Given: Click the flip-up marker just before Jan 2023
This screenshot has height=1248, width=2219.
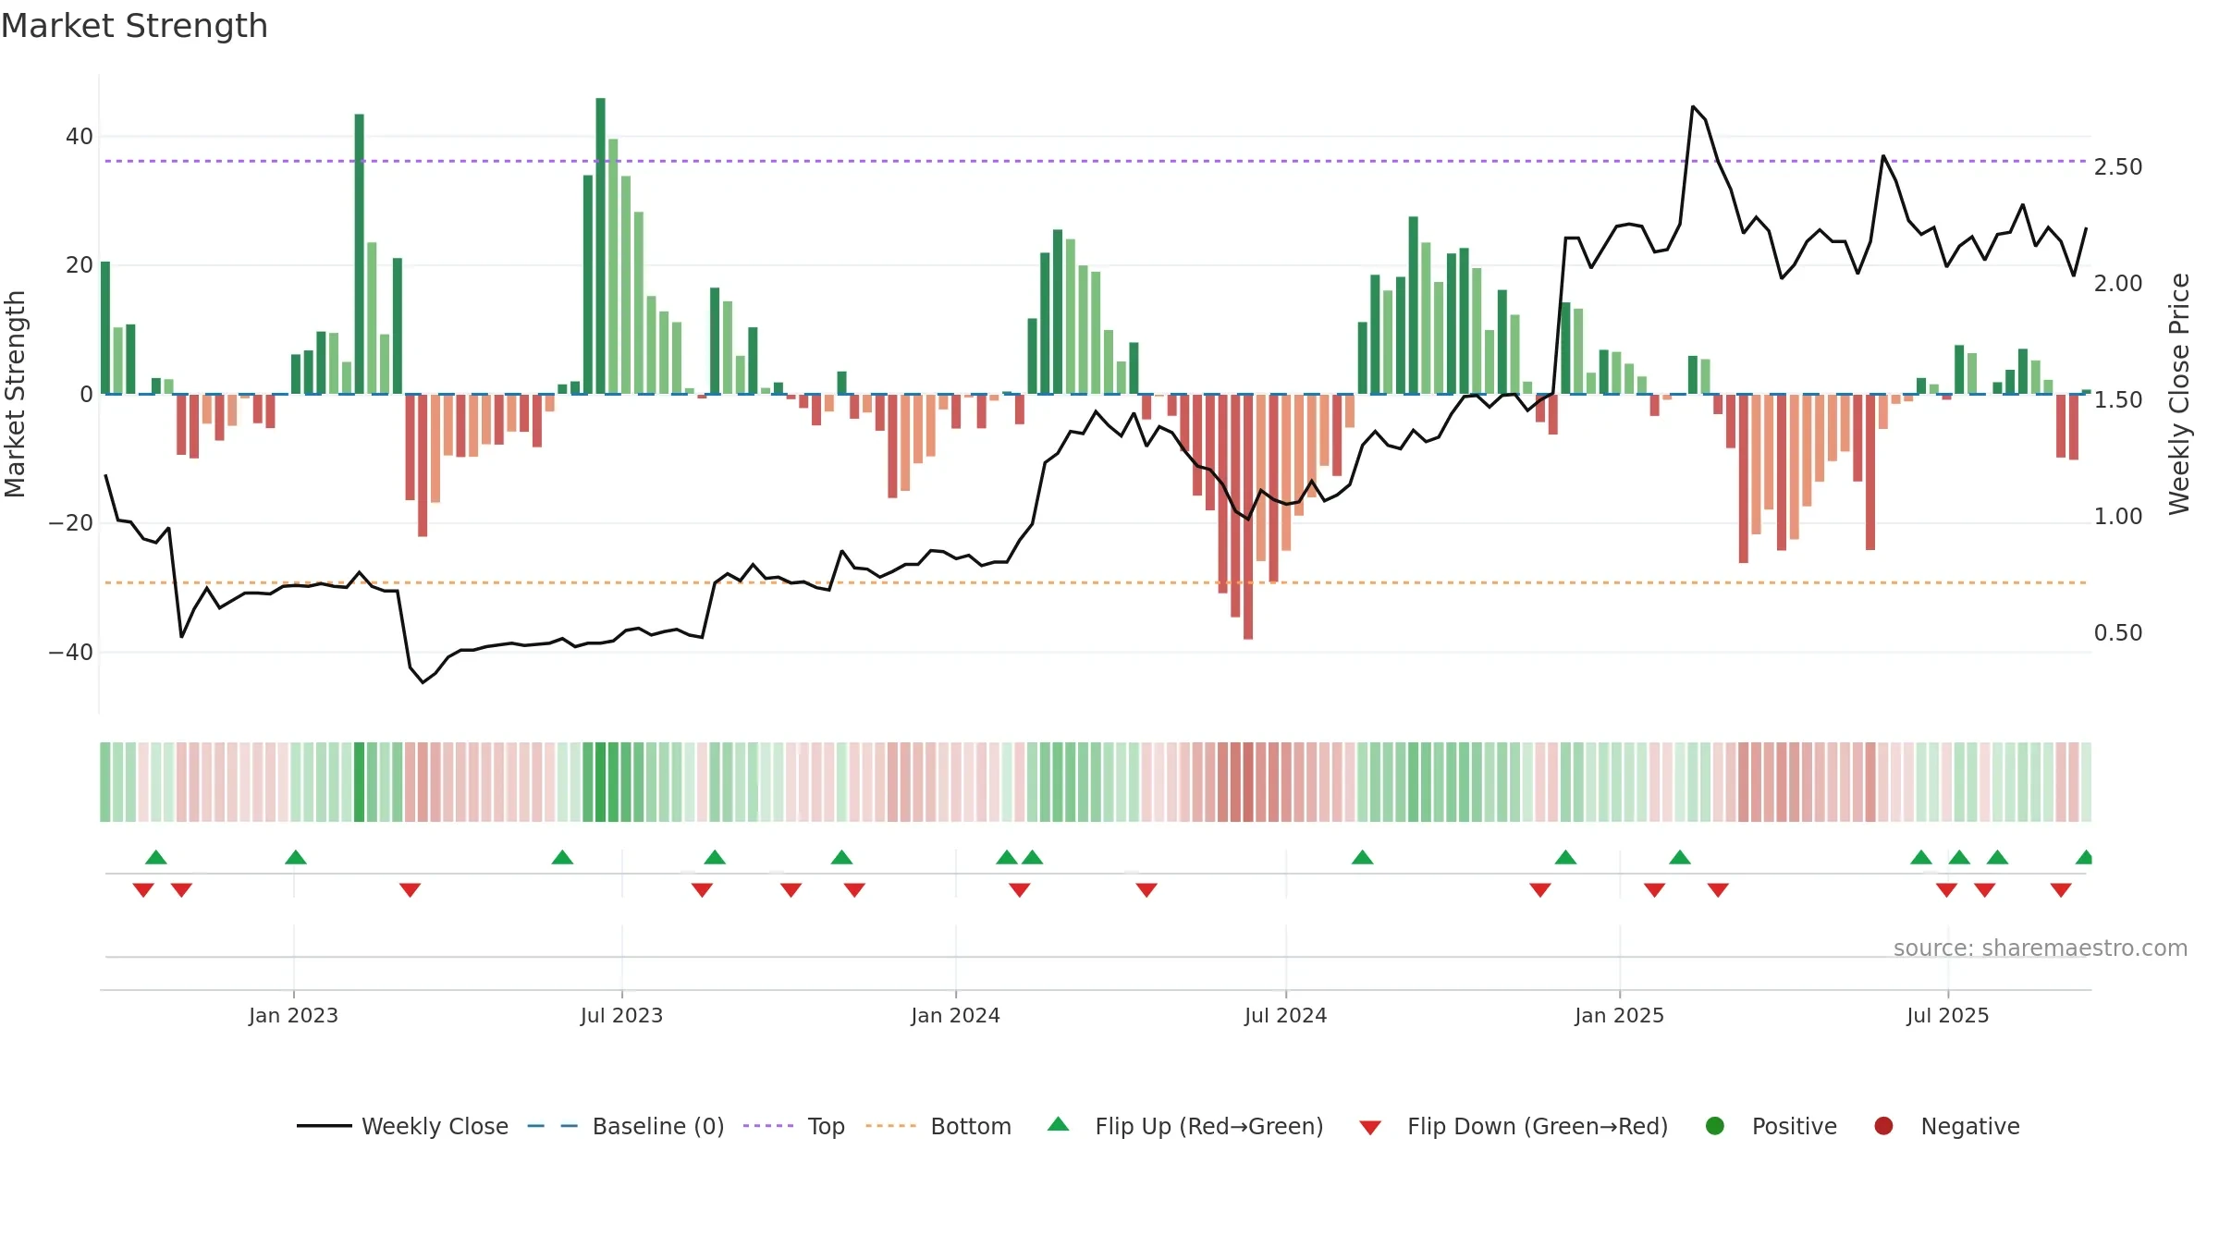Looking at the screenshot, I should coord(296,857).
